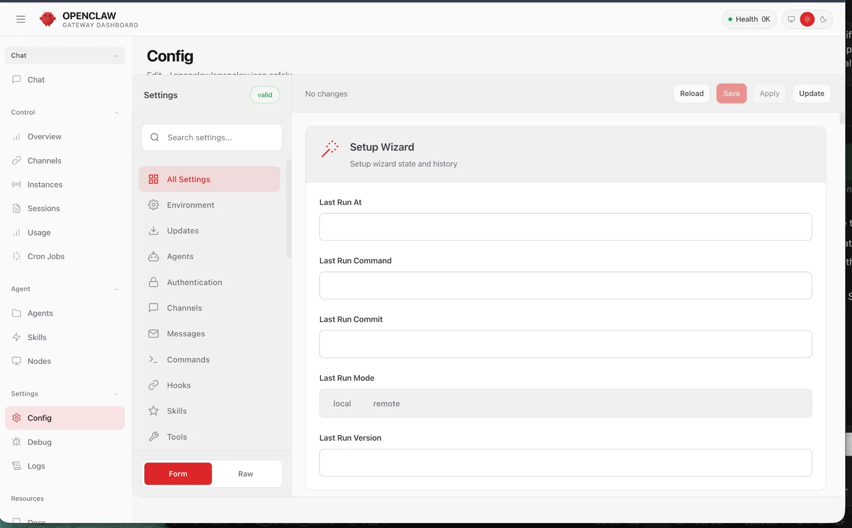
Task: Open the Overview page
Action: coord(65,137)
